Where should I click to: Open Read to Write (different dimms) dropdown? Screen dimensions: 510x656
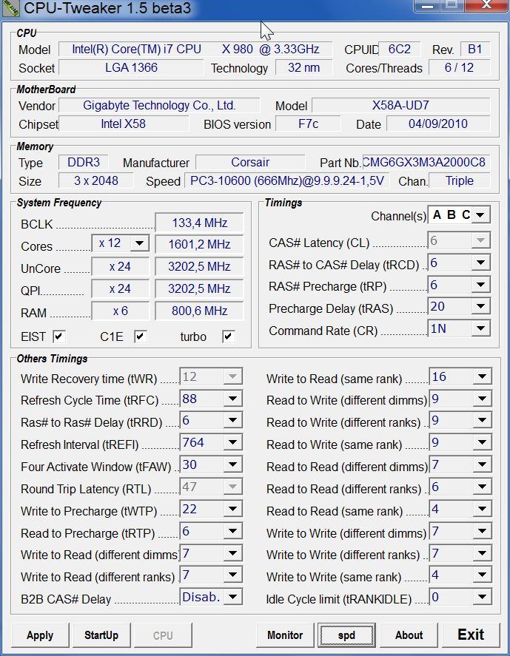(x=460, y=399)
